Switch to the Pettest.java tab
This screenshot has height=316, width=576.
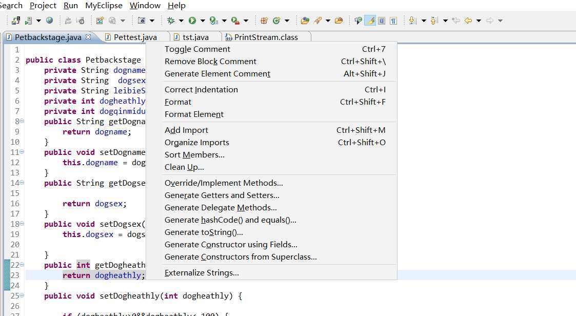[x=135, y=37]
